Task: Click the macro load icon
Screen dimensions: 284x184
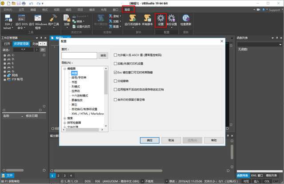Action: coord(111,21)
